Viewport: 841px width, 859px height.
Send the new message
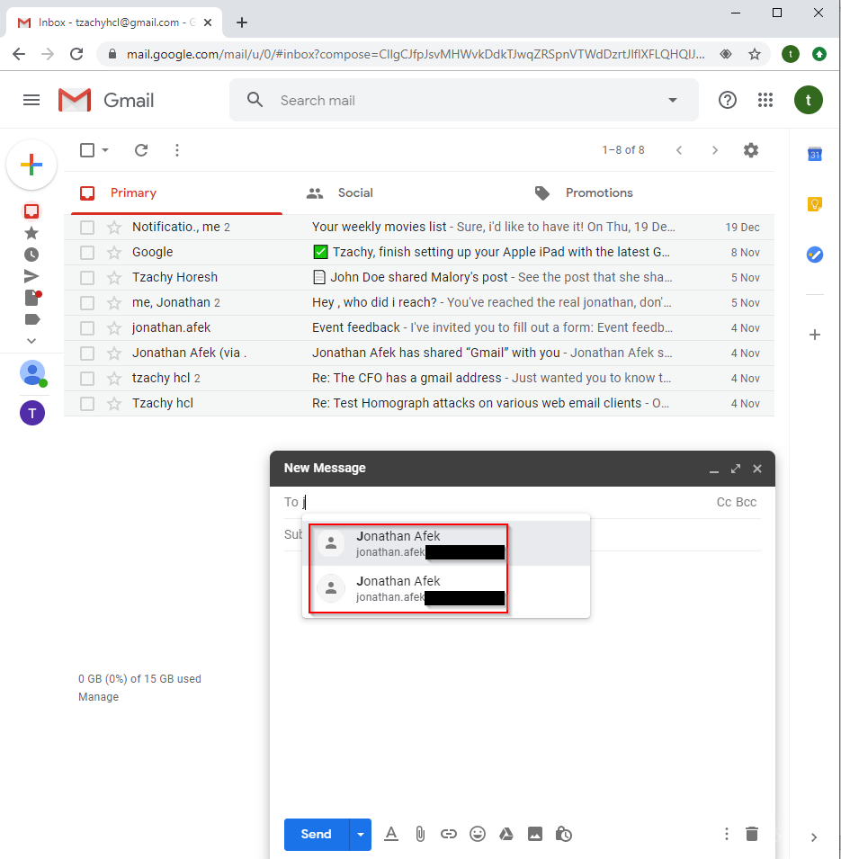pyautogui.click(x=316, y=835)
